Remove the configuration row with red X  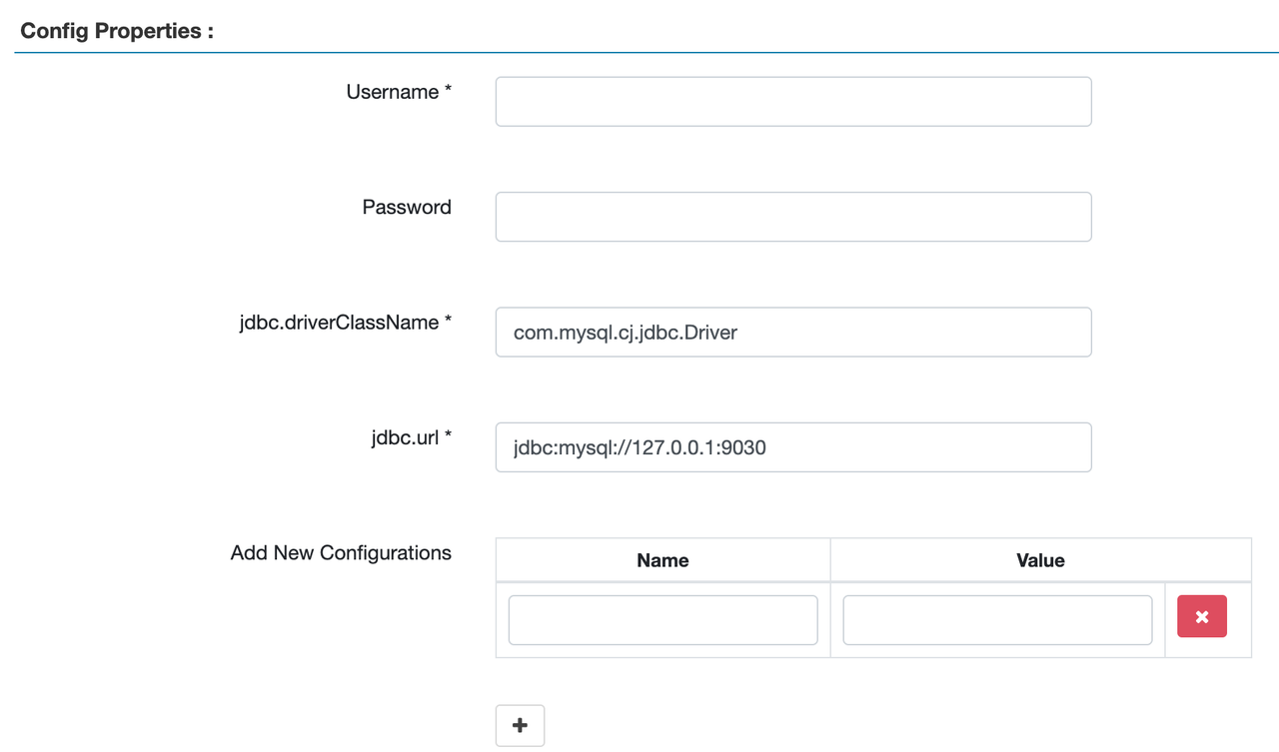pyautogui.click(x=1201, y=617)
